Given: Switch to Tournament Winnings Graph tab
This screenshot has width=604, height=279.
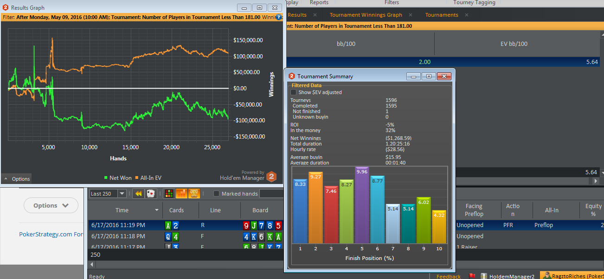Looking at the screenshot, I should pos(366,15).
